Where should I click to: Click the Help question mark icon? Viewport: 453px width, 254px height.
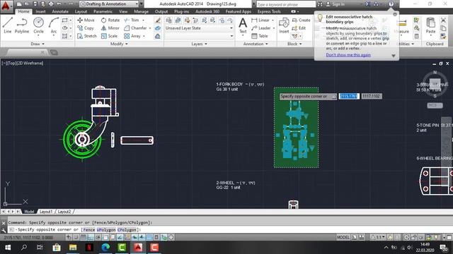391,4
